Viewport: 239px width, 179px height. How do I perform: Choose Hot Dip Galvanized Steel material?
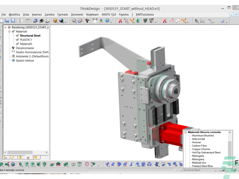coord(206,153)
